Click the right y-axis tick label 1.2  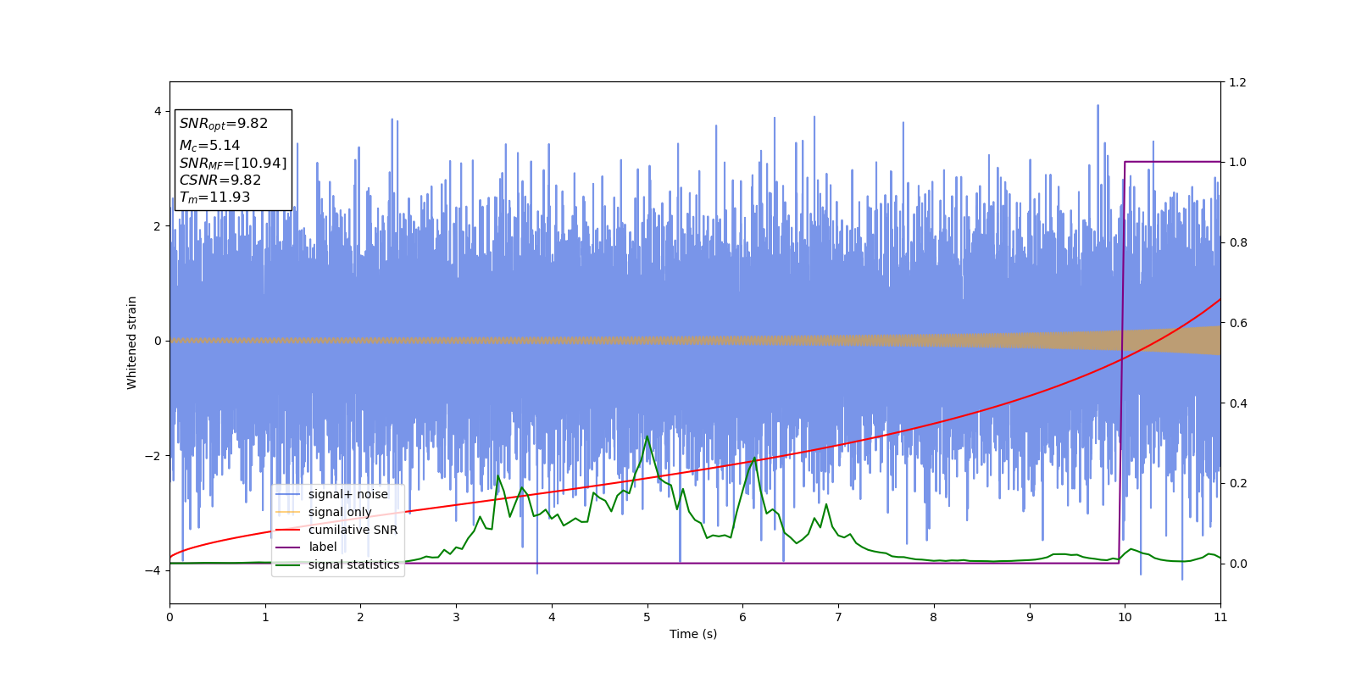pos(1238,82)
